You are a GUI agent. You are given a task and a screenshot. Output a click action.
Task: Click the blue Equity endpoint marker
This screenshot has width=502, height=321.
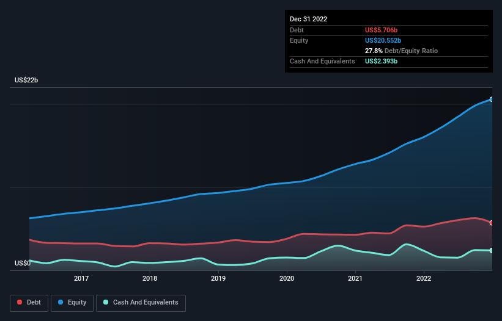coord(492,99)
